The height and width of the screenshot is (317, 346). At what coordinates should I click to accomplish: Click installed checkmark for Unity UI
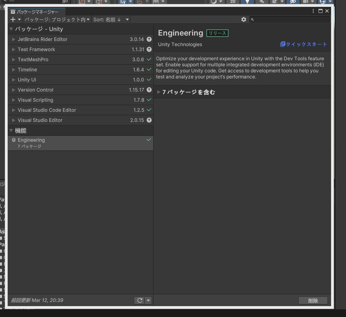(x=149, y=80)
